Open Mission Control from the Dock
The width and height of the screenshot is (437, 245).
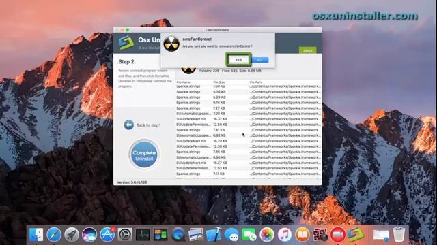click(160, 235)
